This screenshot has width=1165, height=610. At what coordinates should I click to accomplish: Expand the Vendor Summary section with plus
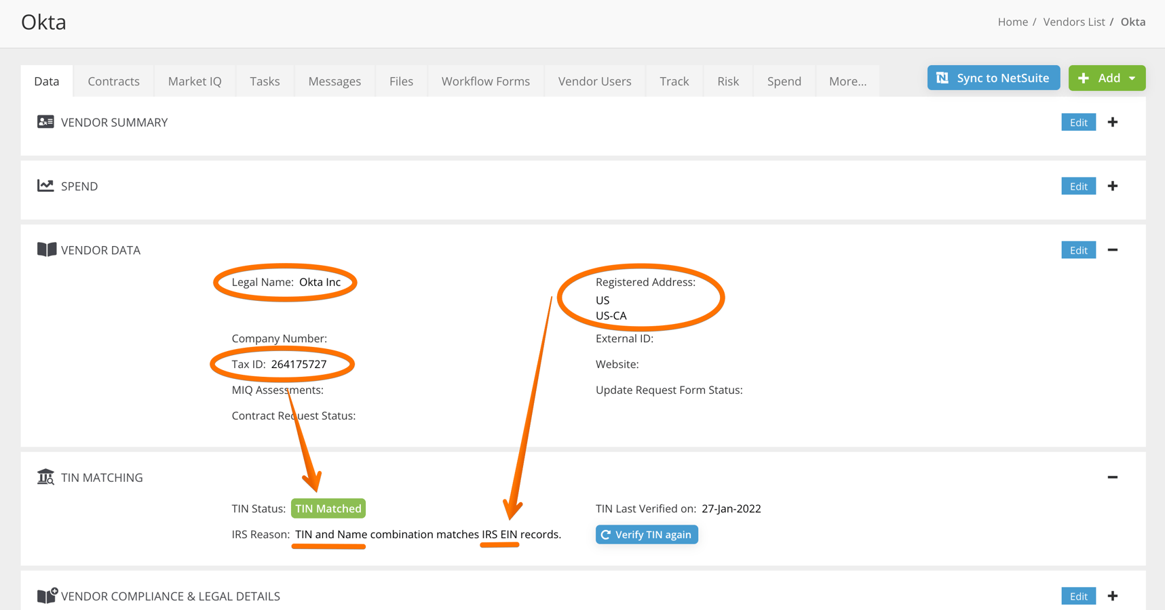click(x=1112, y=122)
